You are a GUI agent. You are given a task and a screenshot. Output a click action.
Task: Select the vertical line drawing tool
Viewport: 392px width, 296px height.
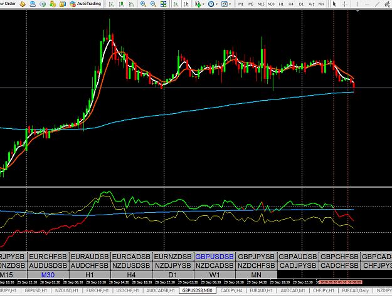pos(357,4)
